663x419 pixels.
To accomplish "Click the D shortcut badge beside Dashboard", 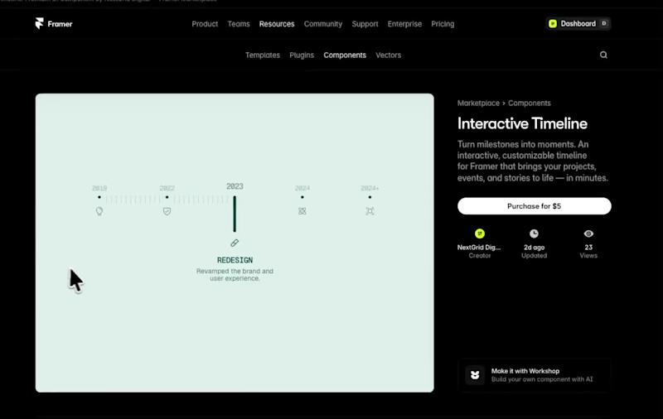I will click(x=604, y=24).
